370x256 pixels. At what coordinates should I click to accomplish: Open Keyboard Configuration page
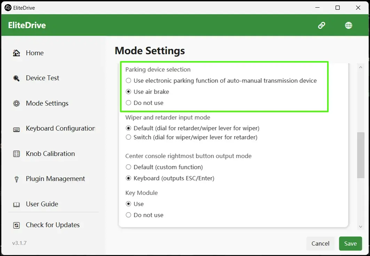[61, 129]
